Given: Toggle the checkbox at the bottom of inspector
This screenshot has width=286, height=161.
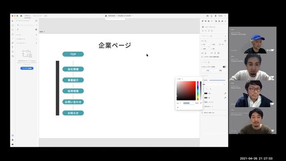Looking at the screenshot, I should (x=202, y=113).
